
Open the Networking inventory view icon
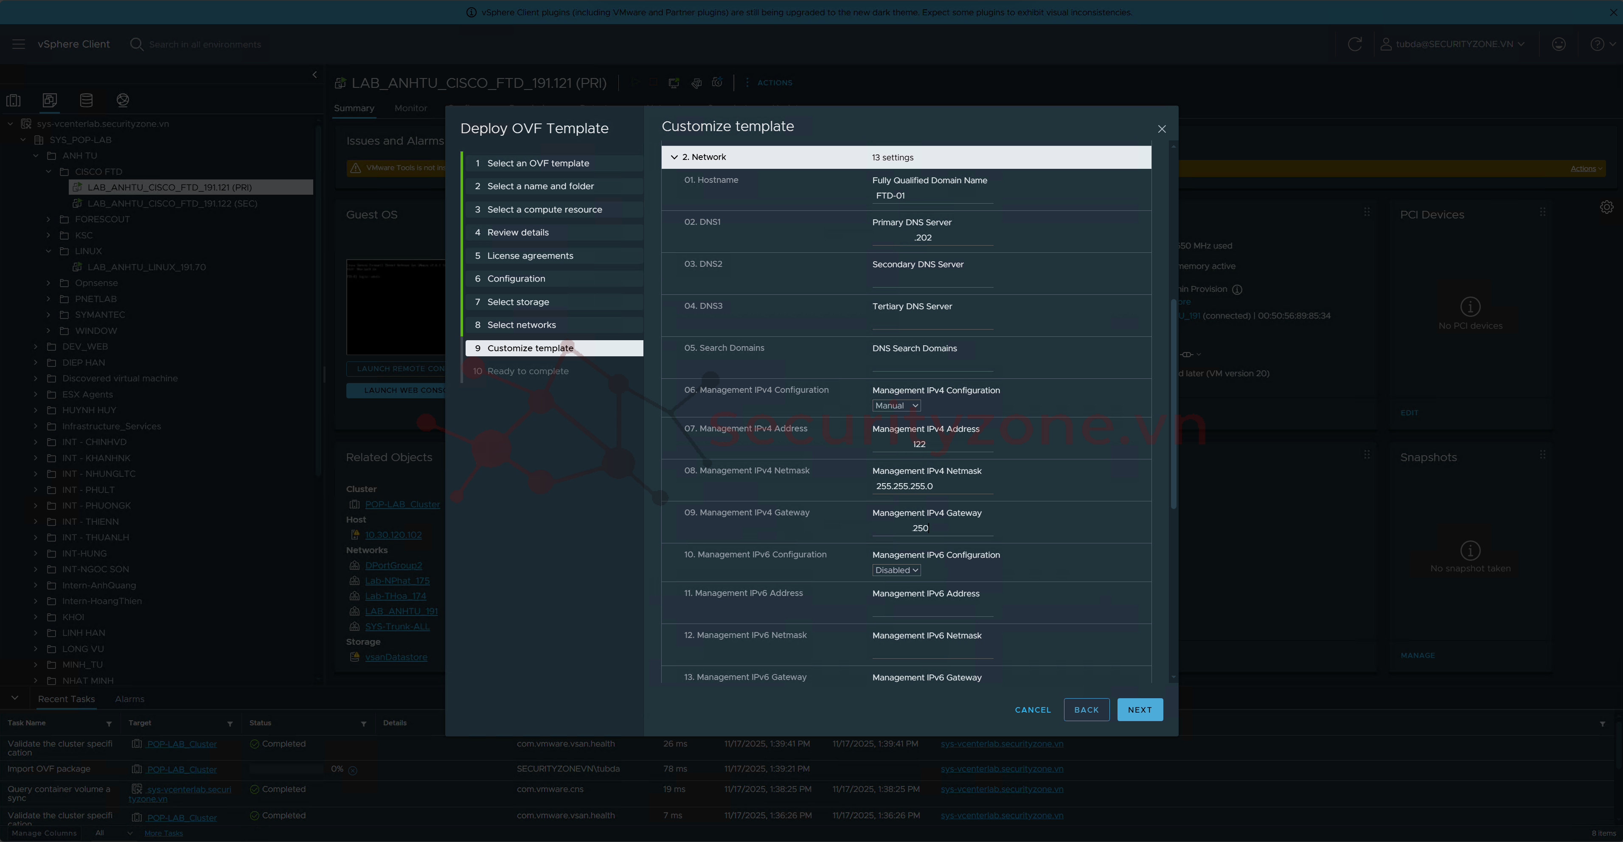123,100
